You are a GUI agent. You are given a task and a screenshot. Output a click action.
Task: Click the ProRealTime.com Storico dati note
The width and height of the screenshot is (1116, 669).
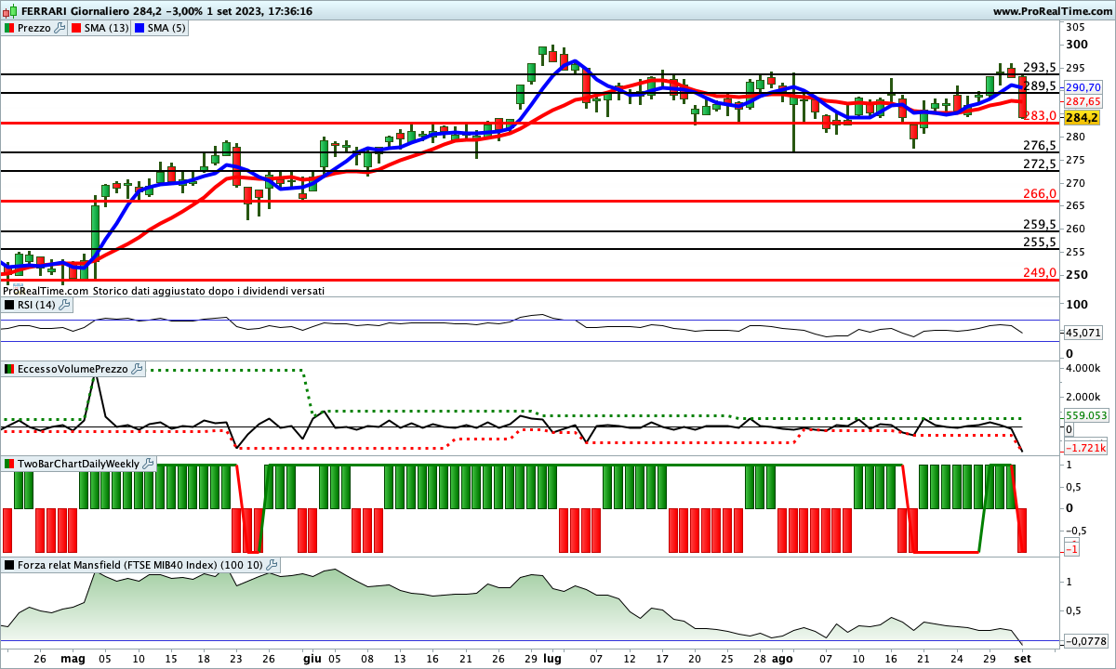164,291
